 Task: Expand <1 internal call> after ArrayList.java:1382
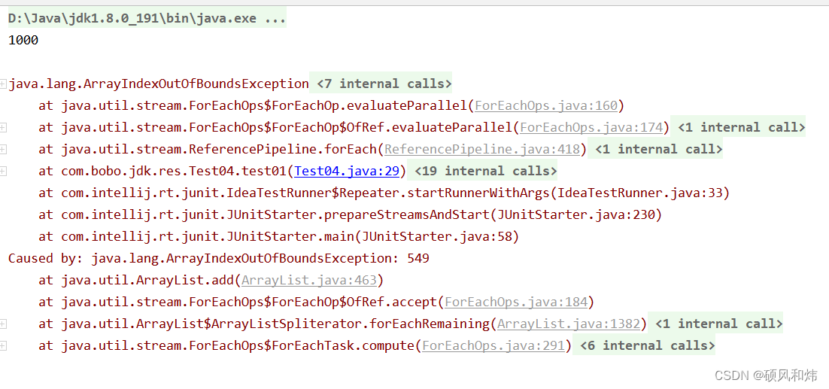pyautogui.click(x=718, y=324)
